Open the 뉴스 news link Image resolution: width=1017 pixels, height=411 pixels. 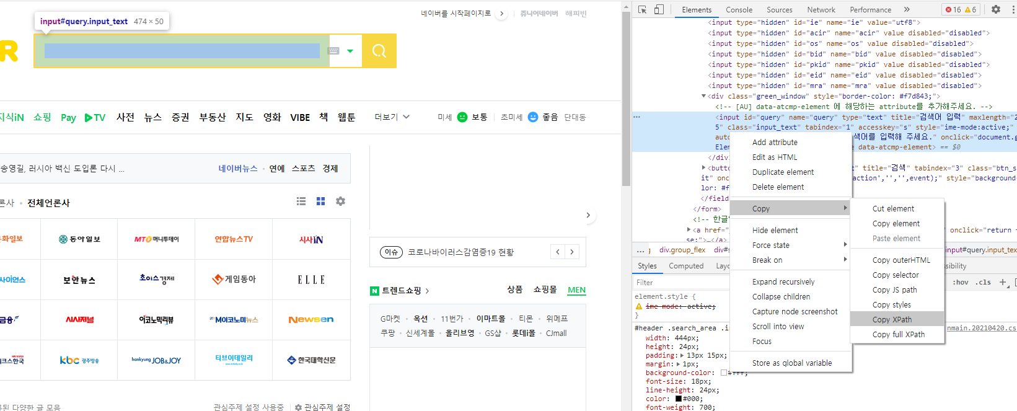(153, 117)
